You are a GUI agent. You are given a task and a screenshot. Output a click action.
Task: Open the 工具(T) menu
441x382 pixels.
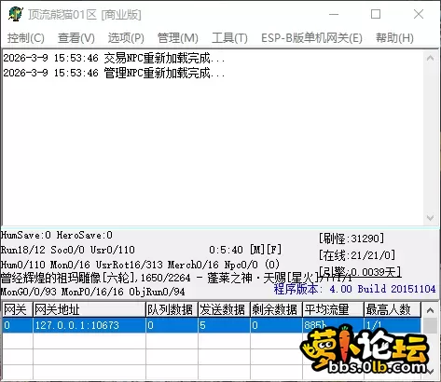229,38
